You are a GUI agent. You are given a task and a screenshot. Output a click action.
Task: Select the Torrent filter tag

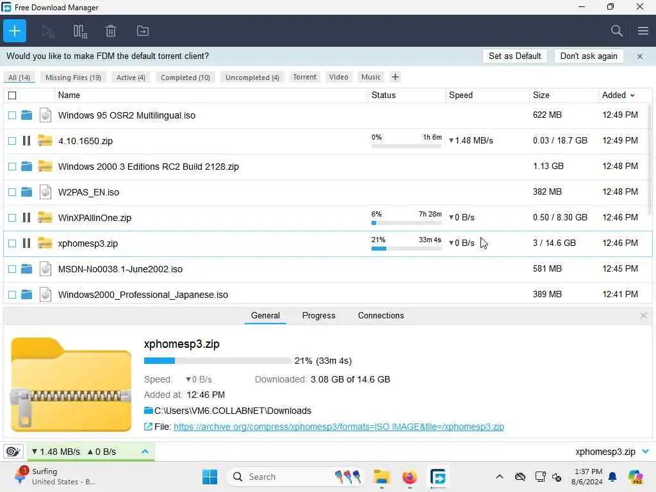tap(304, 77)
